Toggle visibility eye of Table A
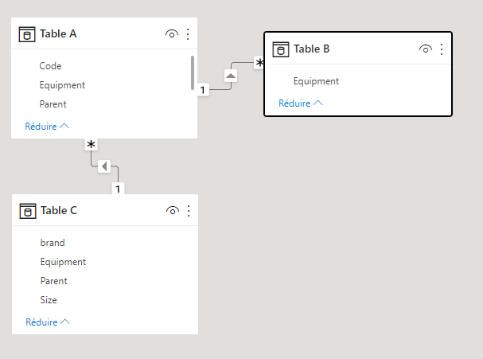 (x=172, y=34)
